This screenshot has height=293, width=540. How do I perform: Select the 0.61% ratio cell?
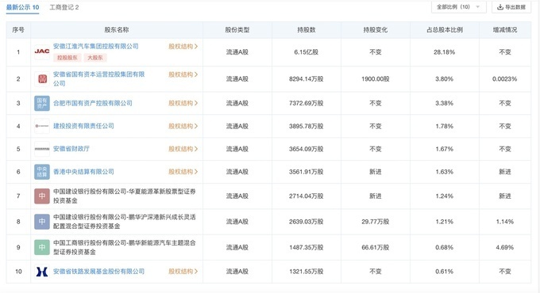(x=444, y=272)
